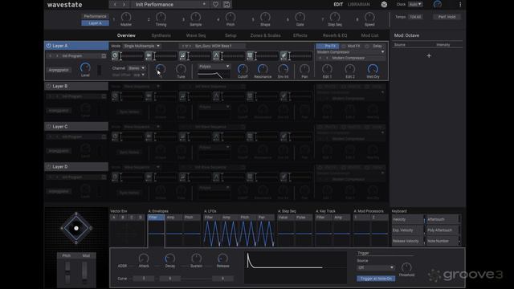
Task: Toggle Trigger at Note-On
Action: point(376,279)
